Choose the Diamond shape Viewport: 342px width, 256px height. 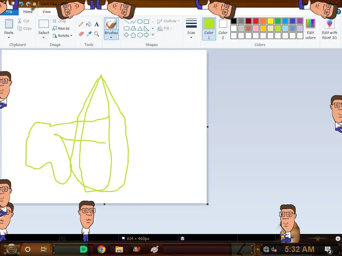click(127, 35)
